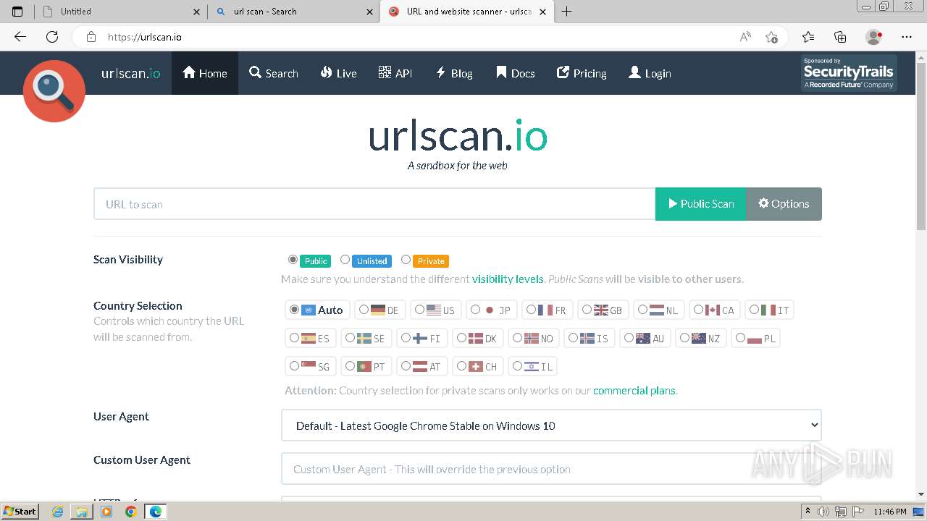The image size is (927, 521).
Task: Start a Public Scan
Action: click(701, 204)
